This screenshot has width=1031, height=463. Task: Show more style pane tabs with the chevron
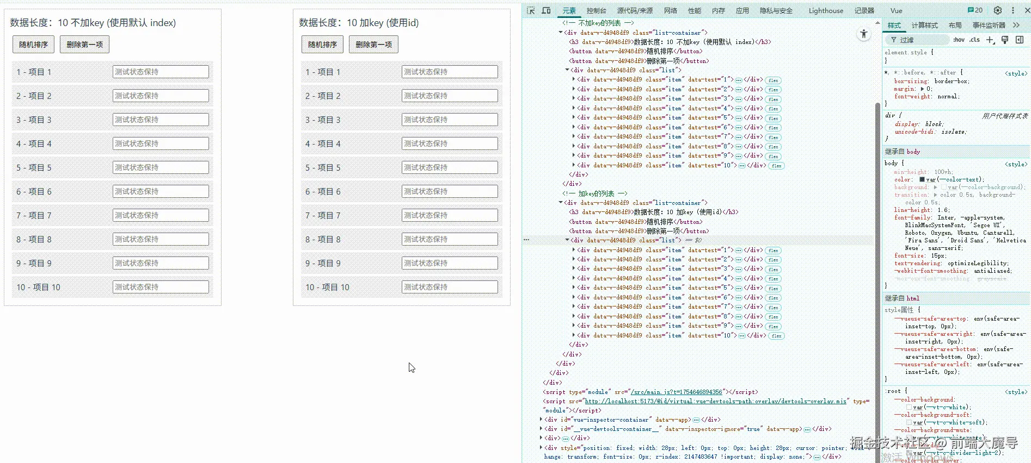(1016, 25)
